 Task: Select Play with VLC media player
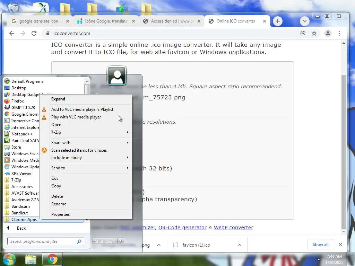pyautogui.click(x=86, y=117)
